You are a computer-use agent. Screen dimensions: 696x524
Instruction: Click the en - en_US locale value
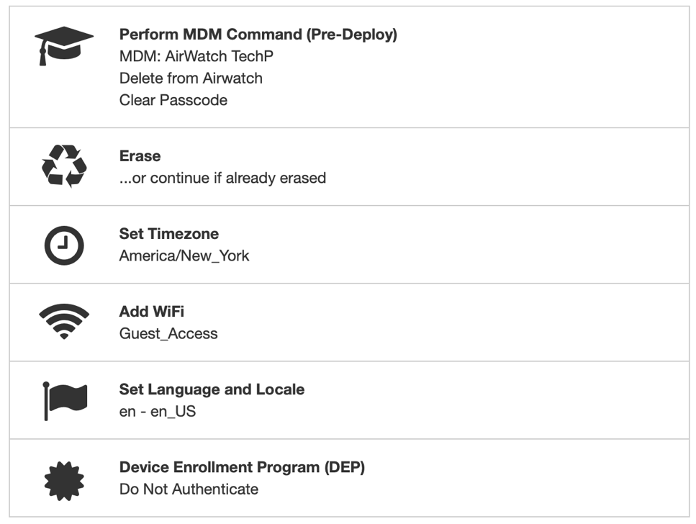pos(157,411)
